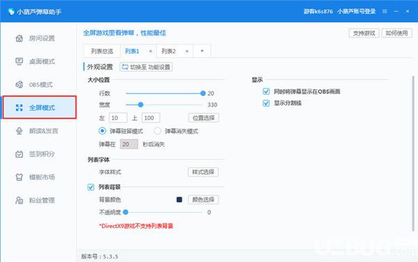The height and width of the screenshot is (262, 418).
Task: Open 房间设置 sidebar icon
Action: (20, 38)
